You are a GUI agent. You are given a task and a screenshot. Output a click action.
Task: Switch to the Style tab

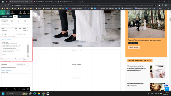click(10, 17)
